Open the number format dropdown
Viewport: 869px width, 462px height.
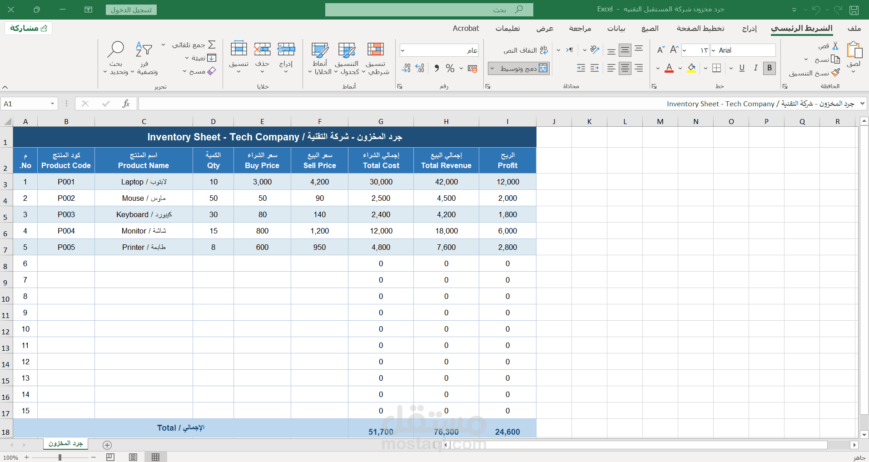[402, 50]
